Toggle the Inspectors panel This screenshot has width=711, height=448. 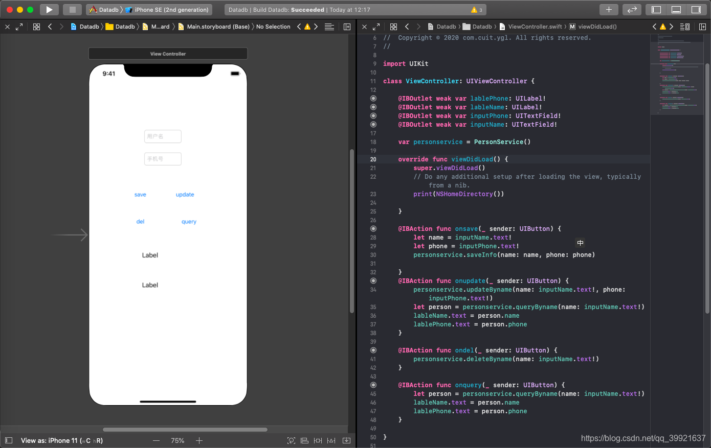pos(696,10)
